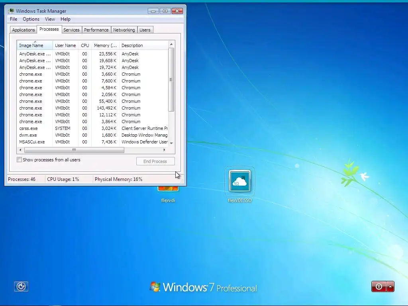Switch to the Applications tab
The height and width of the screenshot is (306, 408).
[24, 30]
